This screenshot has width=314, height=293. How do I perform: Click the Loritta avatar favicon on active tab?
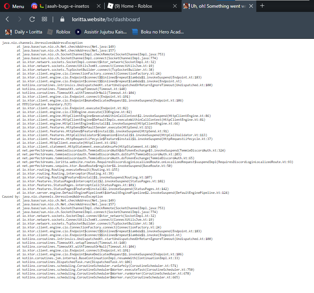[187, 6]
